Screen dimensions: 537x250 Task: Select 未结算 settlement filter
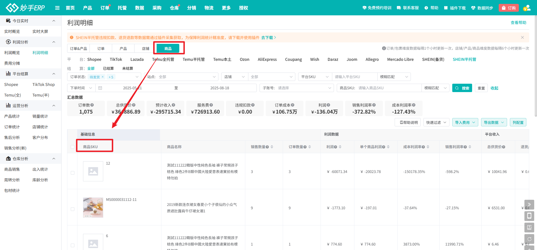(x=128, y=68)
